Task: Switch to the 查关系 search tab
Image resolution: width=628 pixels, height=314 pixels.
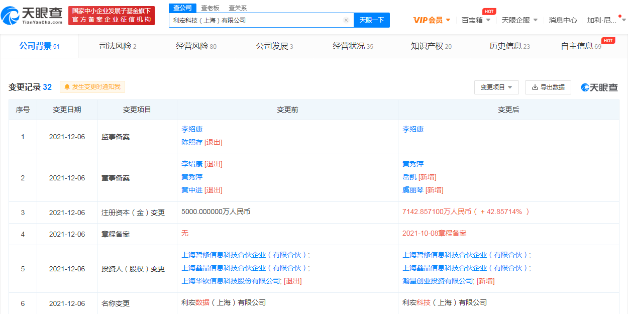Action: pyautogui.click(x=238, y=8)
